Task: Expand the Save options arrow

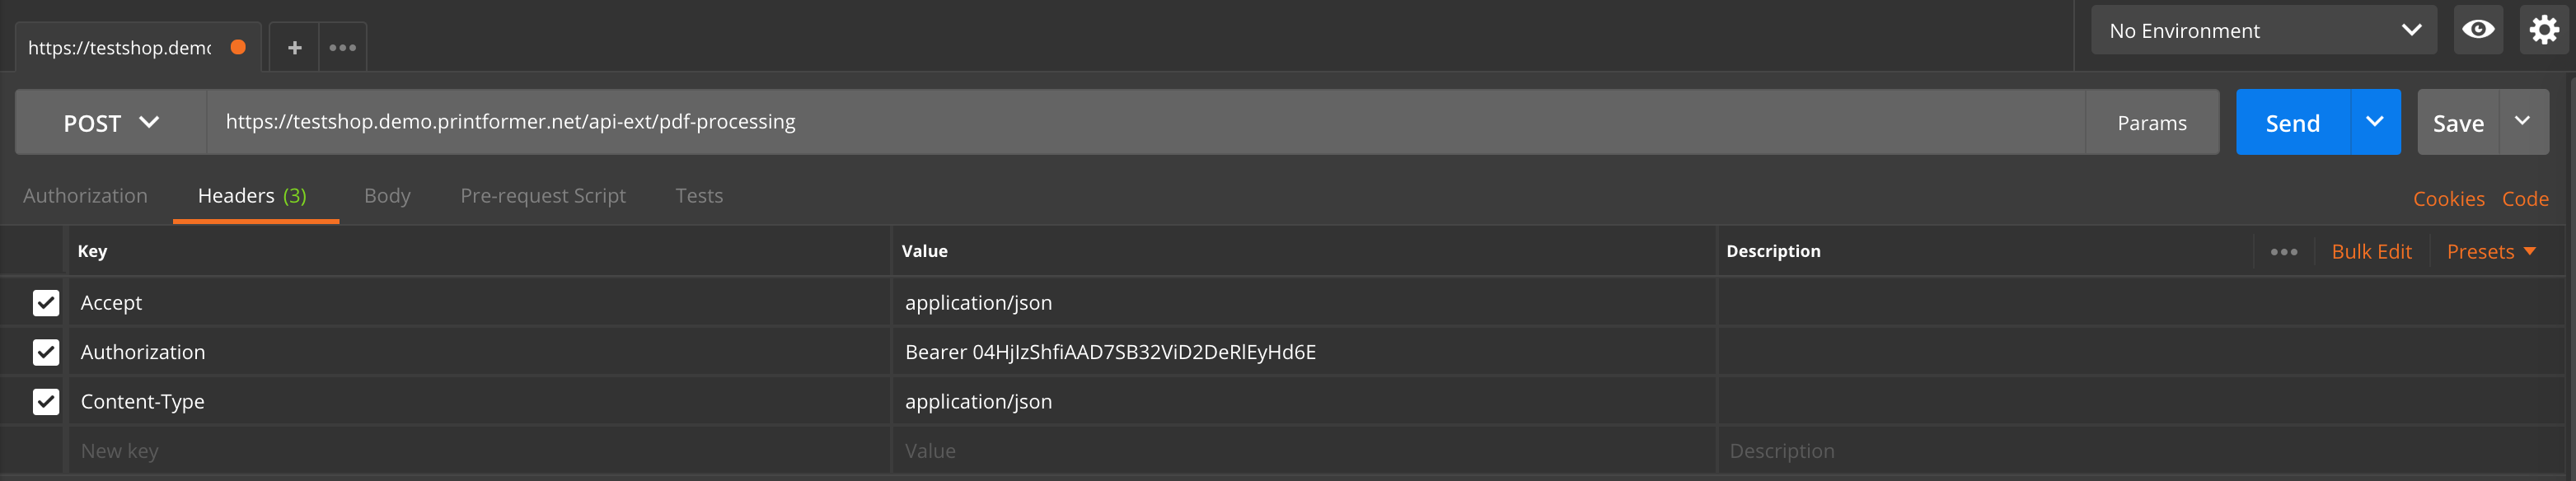Action: 2522,122
